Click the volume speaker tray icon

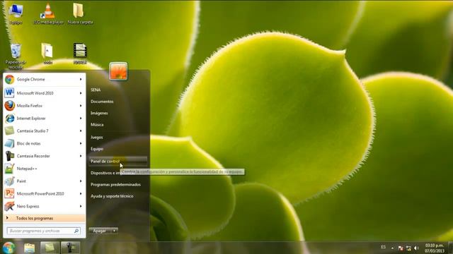[416, 248]
